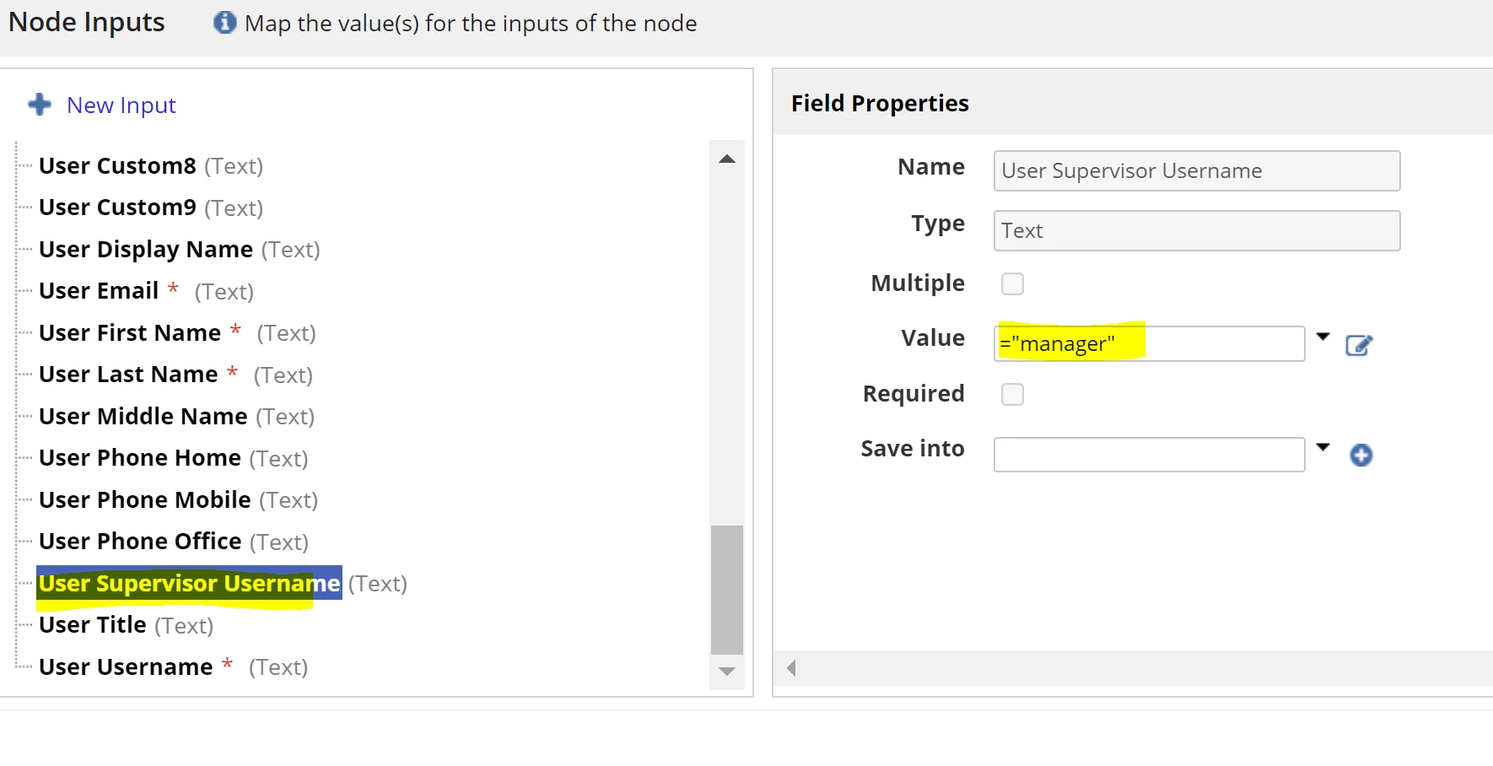Click the blue plus New Input icon
This screenshot has height=766, width=1493.
pyautogui.click(x=40, y=105)
